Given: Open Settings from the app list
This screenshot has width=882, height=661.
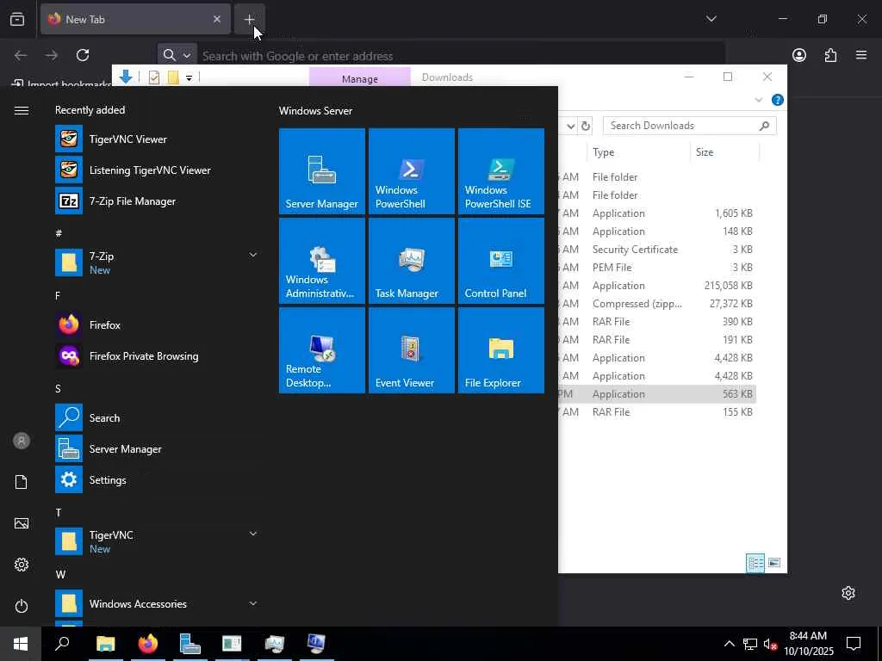Looking at the screenshot, I should point(158,479).
